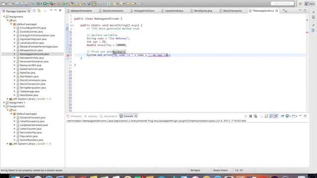Click the New file wizard icon
Image resolution: width=317 pixels, height=178 pixels.
[x=3, y=3]
